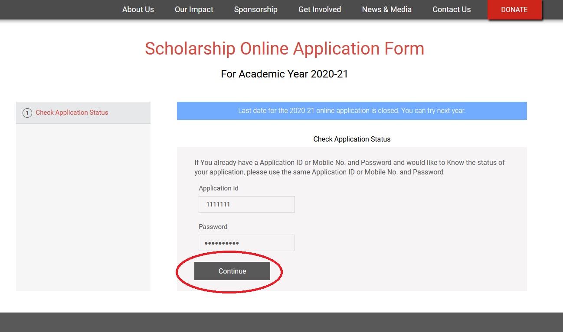The image size is (563, 332).
Task: Click the circled step 1 icon
Action: 27,113
